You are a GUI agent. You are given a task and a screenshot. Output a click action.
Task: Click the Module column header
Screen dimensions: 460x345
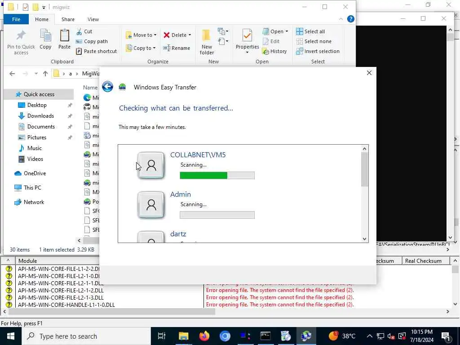coord(27,261)
